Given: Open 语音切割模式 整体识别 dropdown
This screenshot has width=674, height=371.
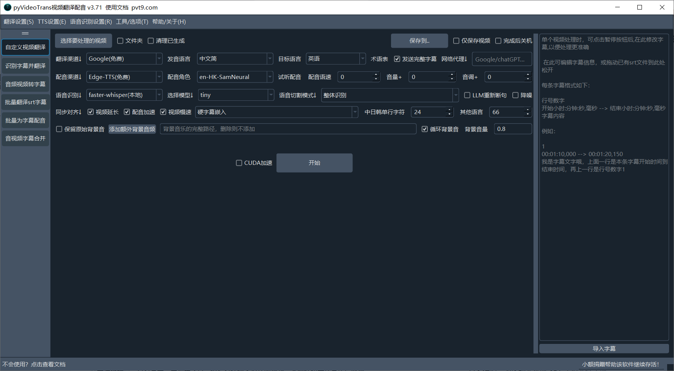Looking at the screenshot, I should 390,95.
